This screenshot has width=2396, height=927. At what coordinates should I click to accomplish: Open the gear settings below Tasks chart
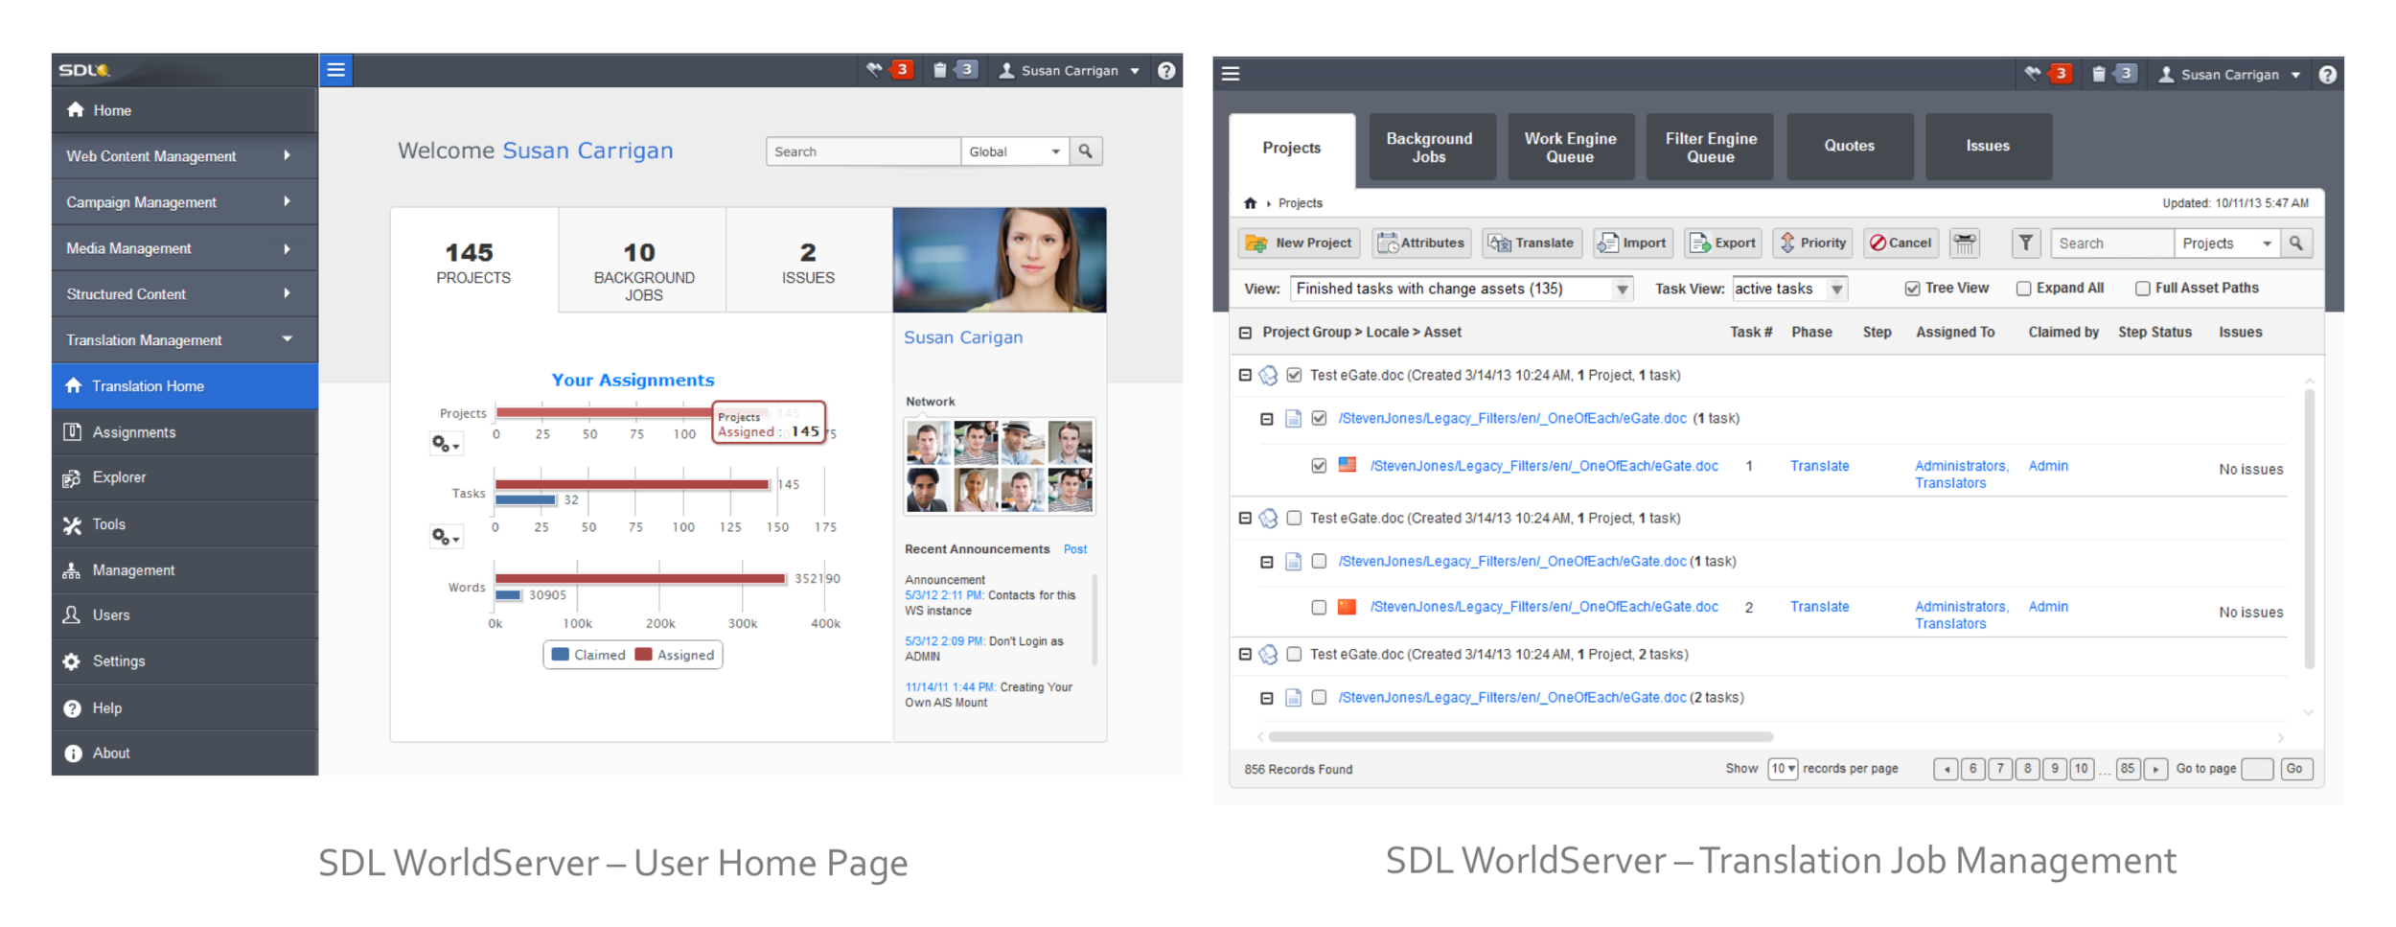446,537
